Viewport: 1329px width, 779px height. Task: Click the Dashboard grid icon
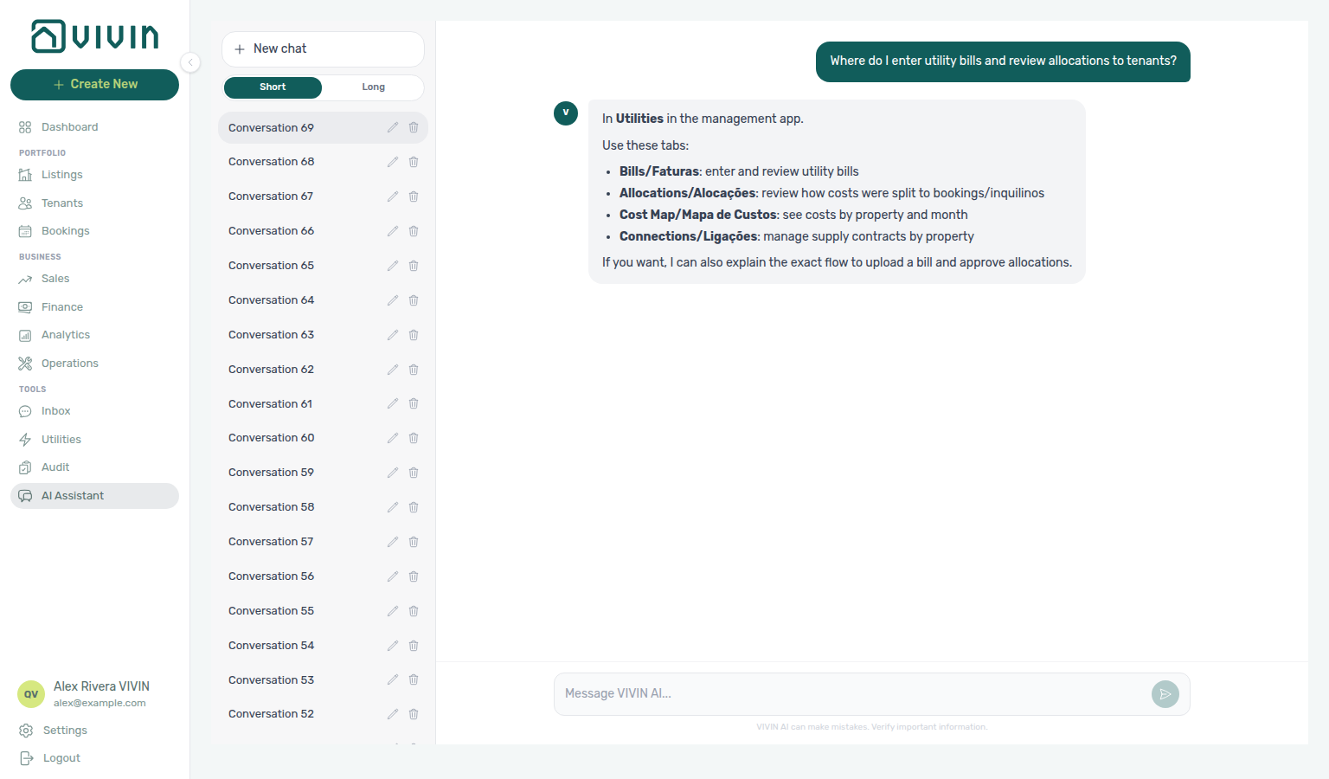(25, 127)
